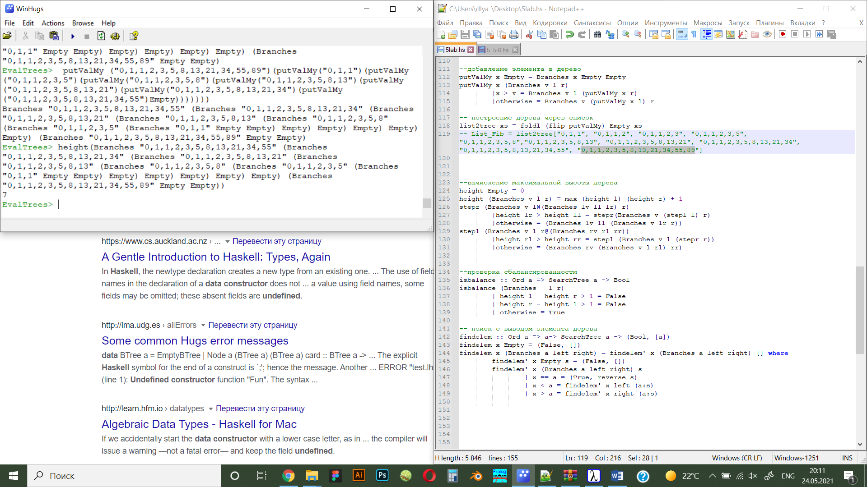867x487 pixels.
Task: Open Синтаксисы menu in Notepad++
Action: pyautogui.click(x=592, y=23)
